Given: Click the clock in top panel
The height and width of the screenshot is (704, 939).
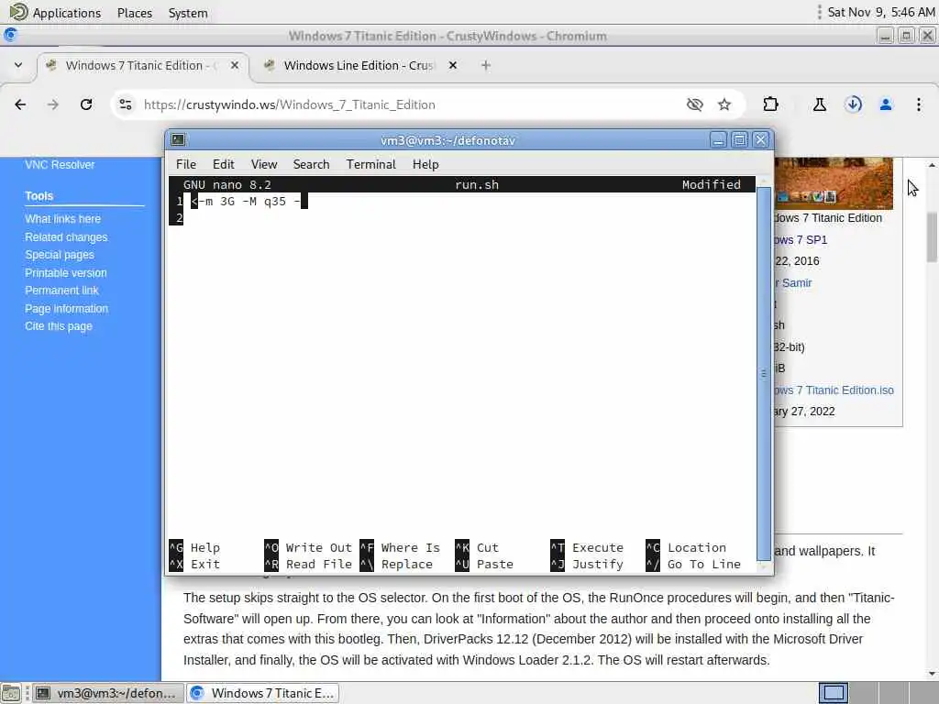Looking at the screenshot, I should tap(881, 12).
